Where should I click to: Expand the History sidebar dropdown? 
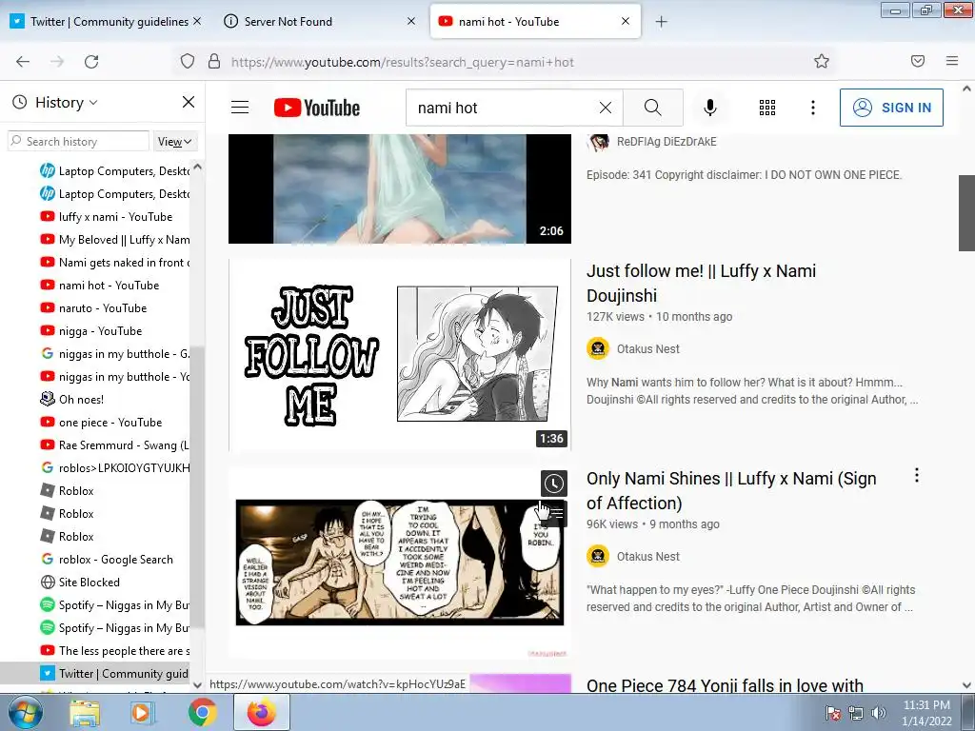coord(66,103)
